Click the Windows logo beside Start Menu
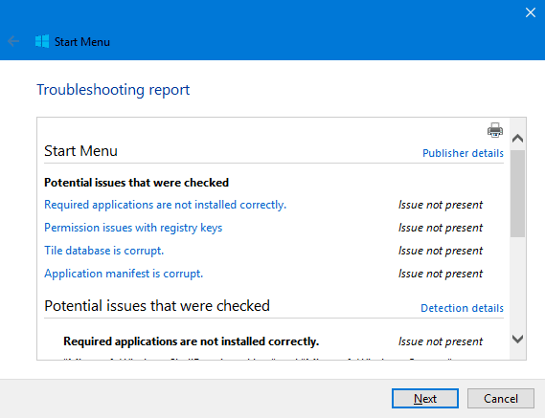 coord(42,42)
